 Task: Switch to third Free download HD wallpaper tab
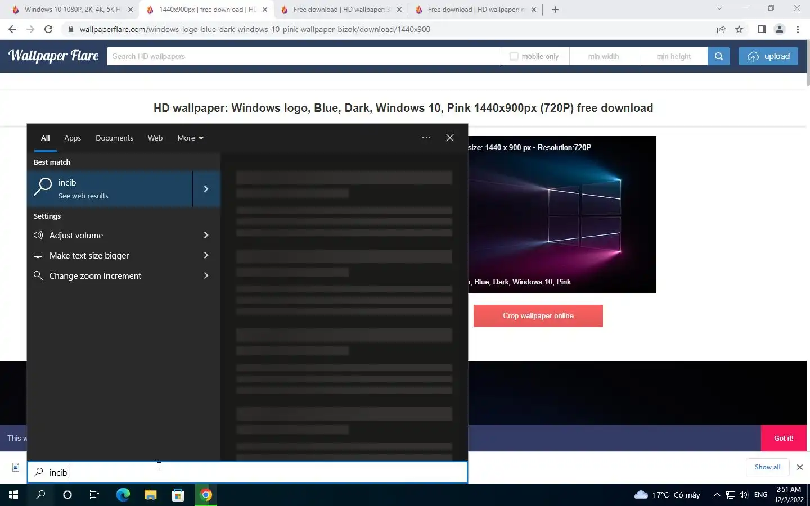click(341, 10)
